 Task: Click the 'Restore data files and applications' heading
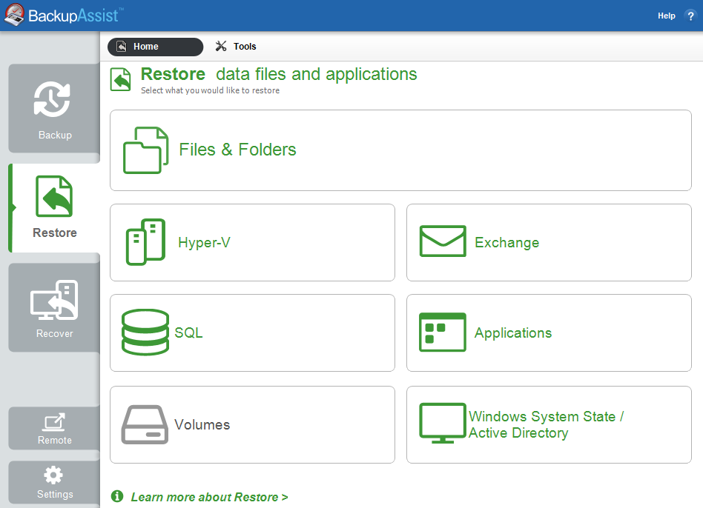[x=279, y=74]
